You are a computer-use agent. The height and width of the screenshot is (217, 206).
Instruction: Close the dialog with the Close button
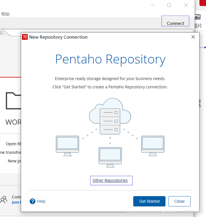pyautogui.click(x=179, y=201)
